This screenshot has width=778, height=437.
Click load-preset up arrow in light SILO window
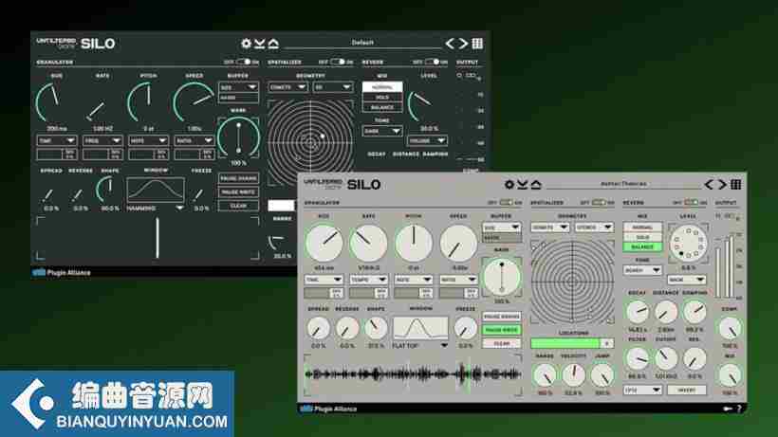536,184
